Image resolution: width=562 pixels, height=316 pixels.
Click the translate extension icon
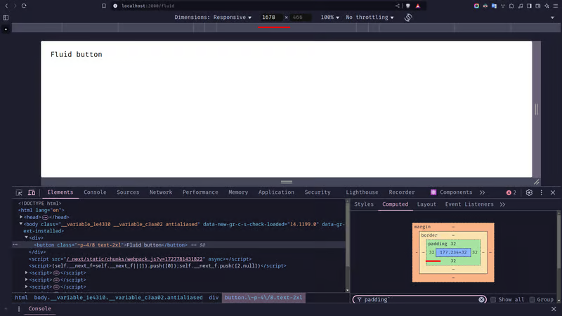tap(494, 6)
